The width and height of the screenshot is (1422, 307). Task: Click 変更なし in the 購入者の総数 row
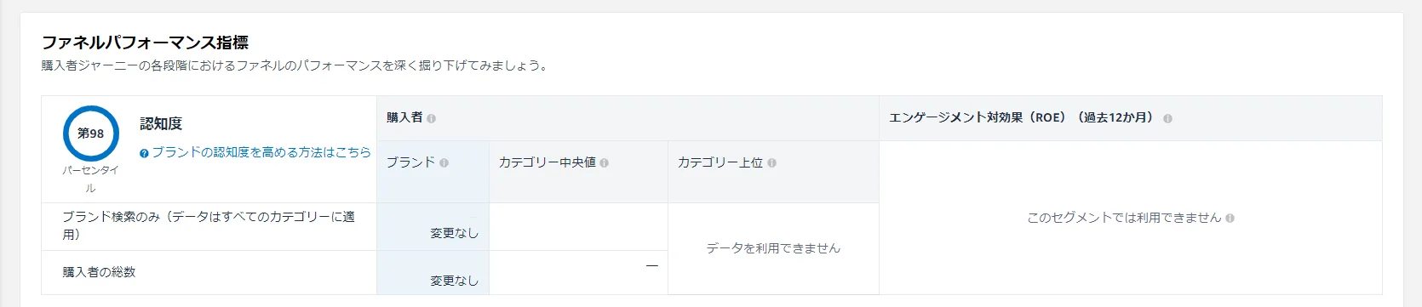tap(454, 281)
